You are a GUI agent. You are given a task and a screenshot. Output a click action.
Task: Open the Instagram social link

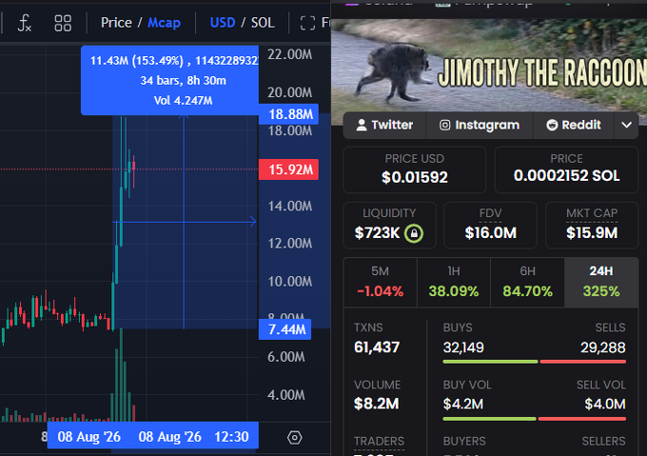[x=480, y=125]
